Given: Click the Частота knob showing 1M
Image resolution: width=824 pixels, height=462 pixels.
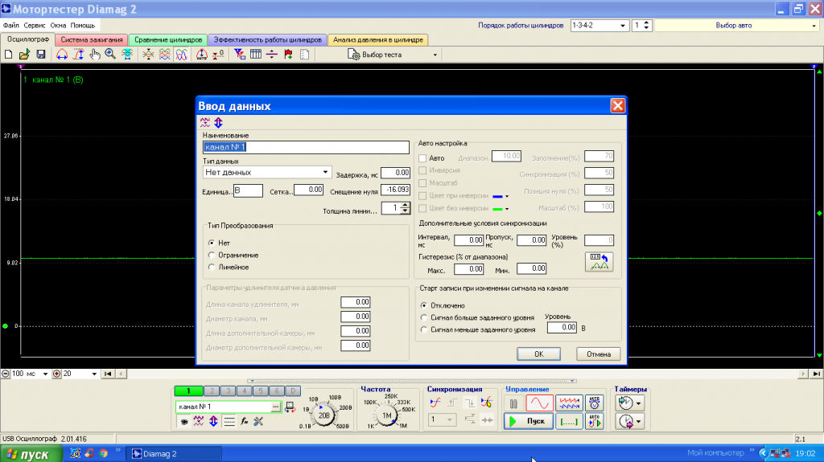Looking at the screenshot, I should tap(387, 415).
